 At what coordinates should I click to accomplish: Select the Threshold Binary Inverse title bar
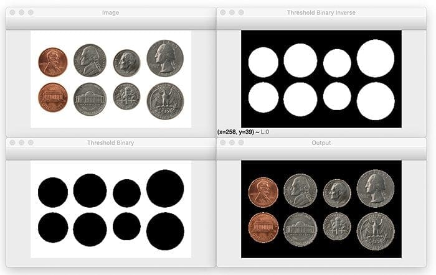pyautogui.click(x=321, y=12)
